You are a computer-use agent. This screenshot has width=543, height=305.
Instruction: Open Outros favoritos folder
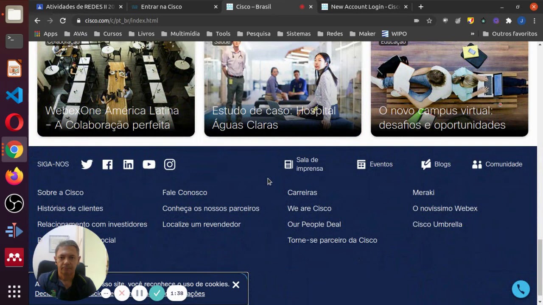click(510, 33)
